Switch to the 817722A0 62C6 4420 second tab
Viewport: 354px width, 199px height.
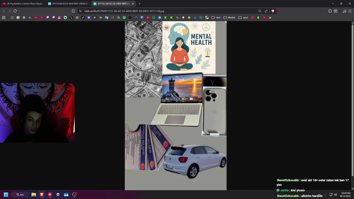pos(68,4)
